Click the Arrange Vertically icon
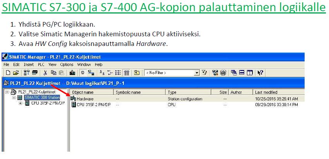This screenshot has height=159, width=329. (x=250, y=73)
